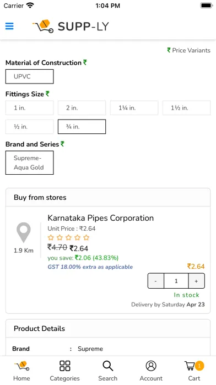Tap the Search magnifier icon
Viewport: 216px width, 385px height.
click(108, 366)
